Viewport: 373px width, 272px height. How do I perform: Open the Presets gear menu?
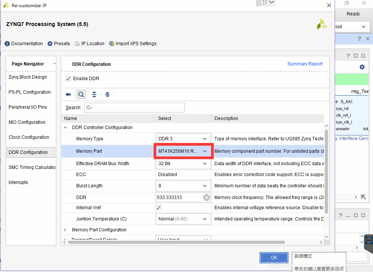click(x=59, y=44)
